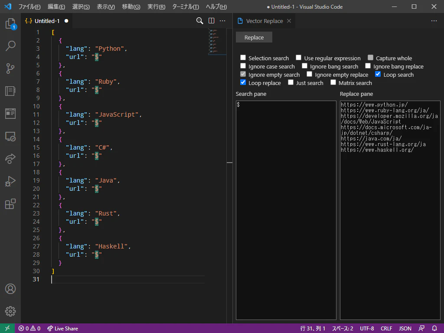
Task: Uncheck Loop search checkbox
Action: 378,74
